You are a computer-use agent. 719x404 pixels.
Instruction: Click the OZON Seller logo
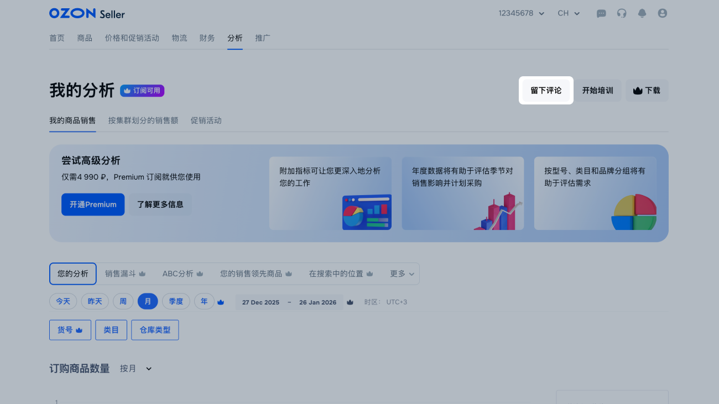(87, 13)
